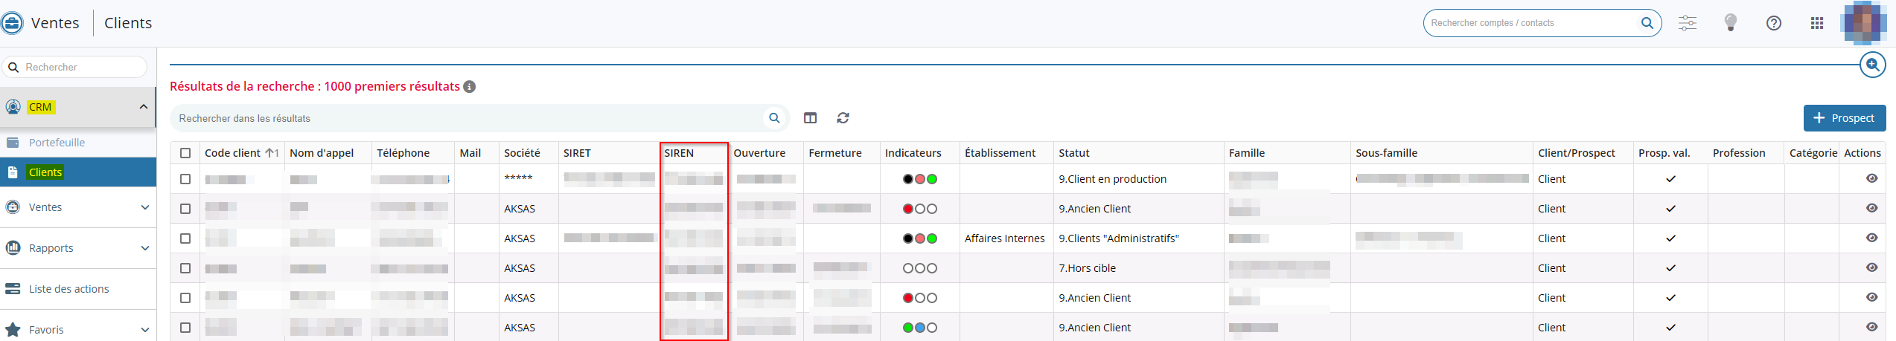Expand the Rapports sidebar menu
Viewport: 1896px width, 341px height.
coord(144,248)
